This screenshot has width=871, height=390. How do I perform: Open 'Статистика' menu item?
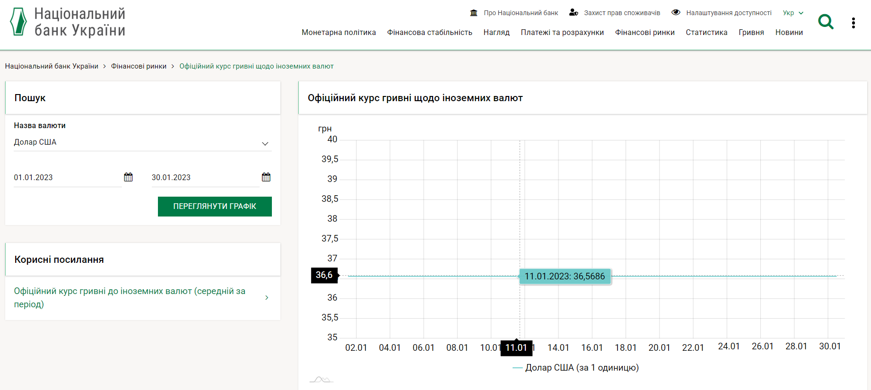tap(706, 33)
